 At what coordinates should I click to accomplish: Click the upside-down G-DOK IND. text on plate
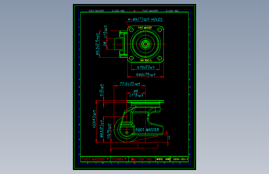pyautogui.click(x=146, y=60)
